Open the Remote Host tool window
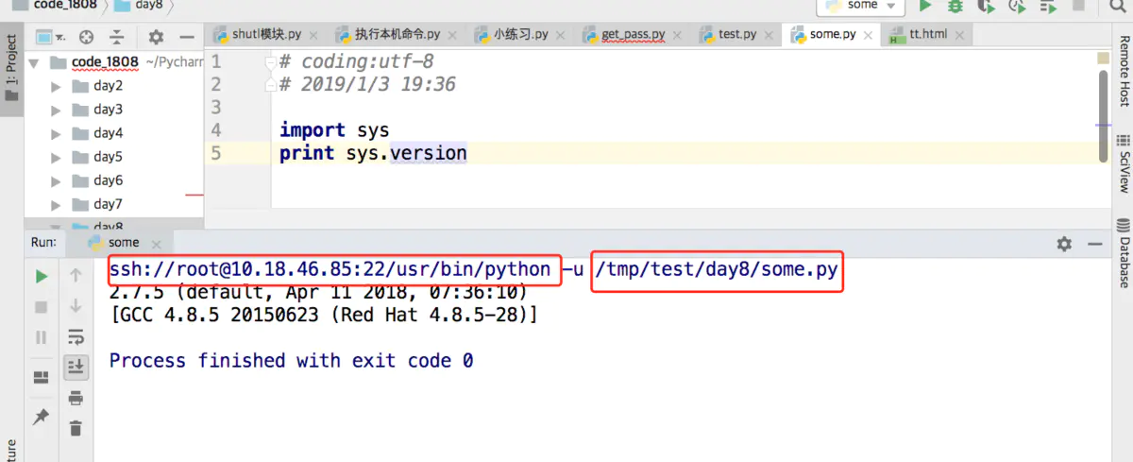Image resolution: width=1133 pixels, height=462 pixels. pyautogui.click(x=1124, y=71)
